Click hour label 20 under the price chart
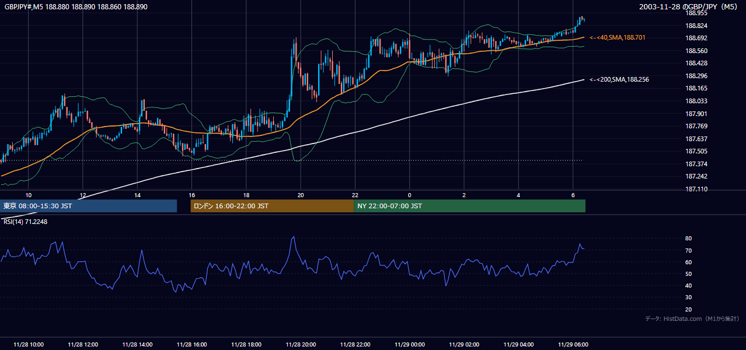The height and width of the screenshot is (350, 746). point(301,195)
